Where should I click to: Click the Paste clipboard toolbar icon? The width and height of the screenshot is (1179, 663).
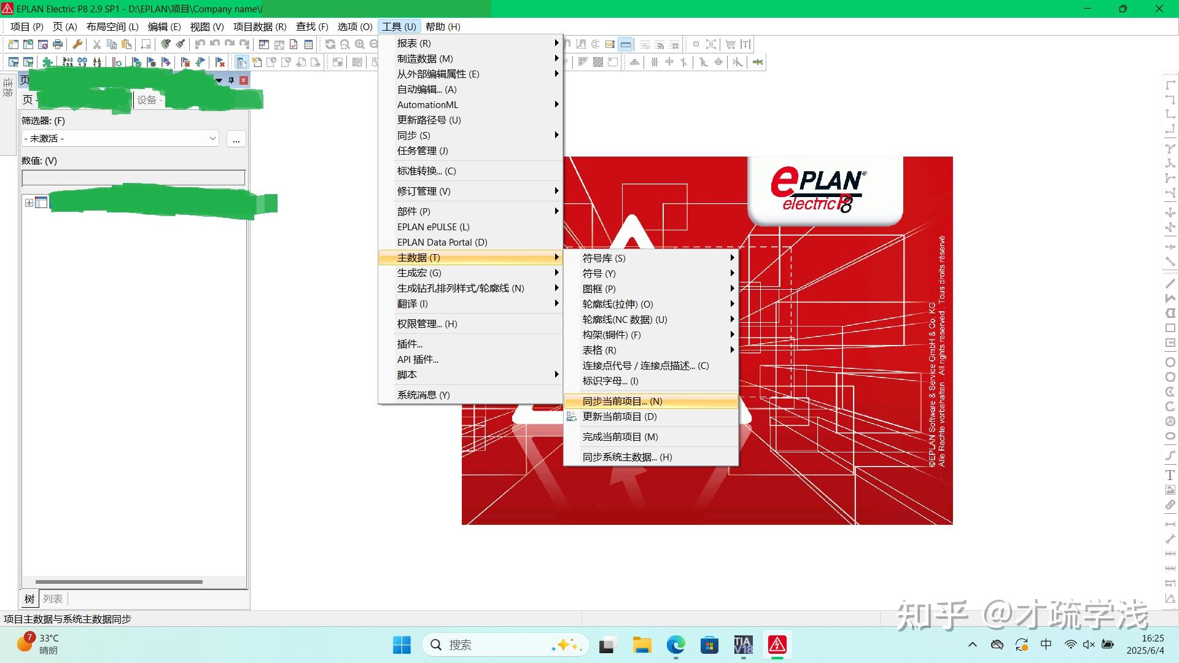click(126, 44)
